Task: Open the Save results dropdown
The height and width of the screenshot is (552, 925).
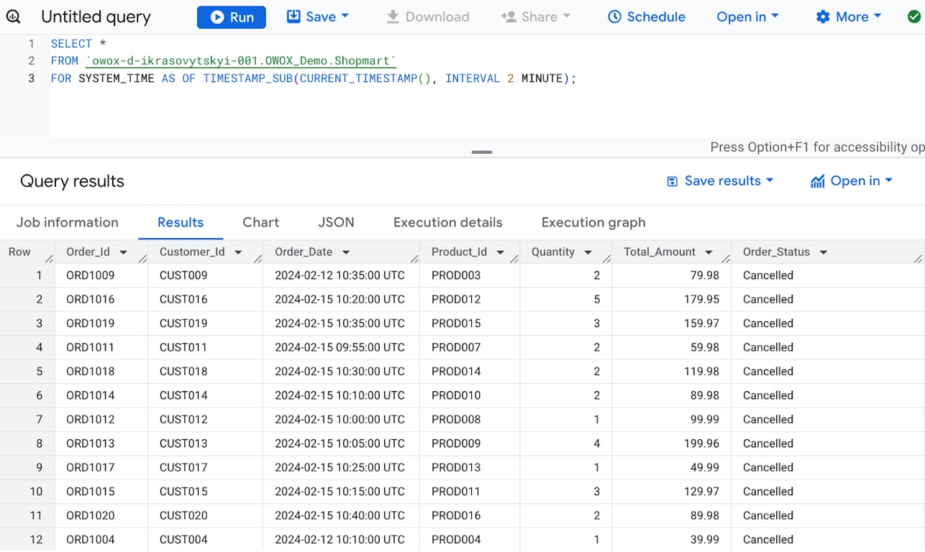Action: [720, 181]
